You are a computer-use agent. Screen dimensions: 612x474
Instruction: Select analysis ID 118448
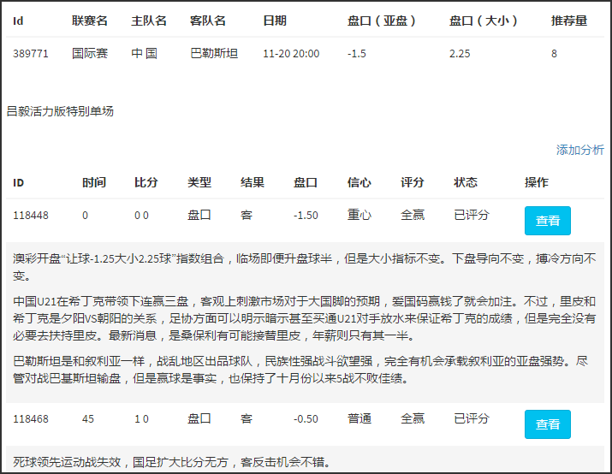pos(31,216)
